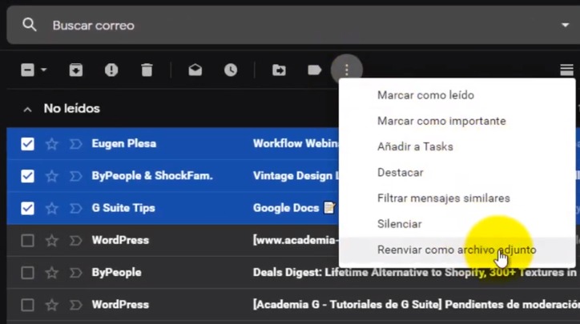Check the first WordPress email checkbox
Viewport: 580px width, 324px height.
[x=28, y=241]
